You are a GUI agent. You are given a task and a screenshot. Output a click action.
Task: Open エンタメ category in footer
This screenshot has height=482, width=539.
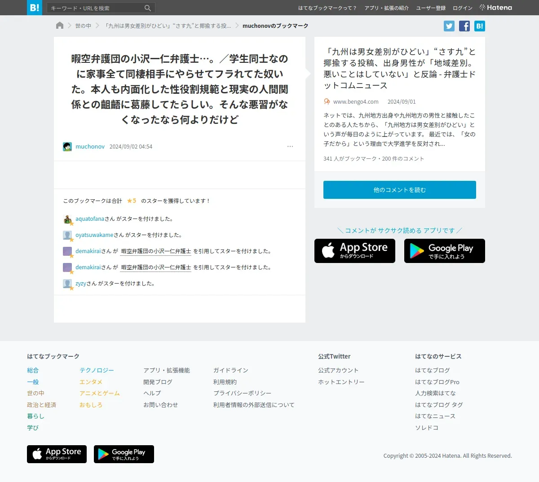[x=91, y=382]
